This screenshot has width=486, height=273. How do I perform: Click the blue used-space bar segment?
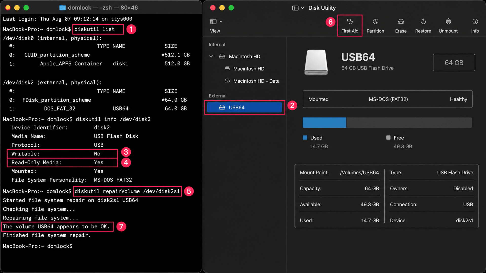pos(324,123)
